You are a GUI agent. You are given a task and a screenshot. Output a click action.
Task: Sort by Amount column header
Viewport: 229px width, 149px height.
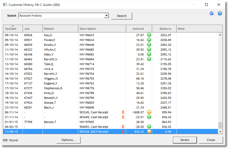[139, 29]
